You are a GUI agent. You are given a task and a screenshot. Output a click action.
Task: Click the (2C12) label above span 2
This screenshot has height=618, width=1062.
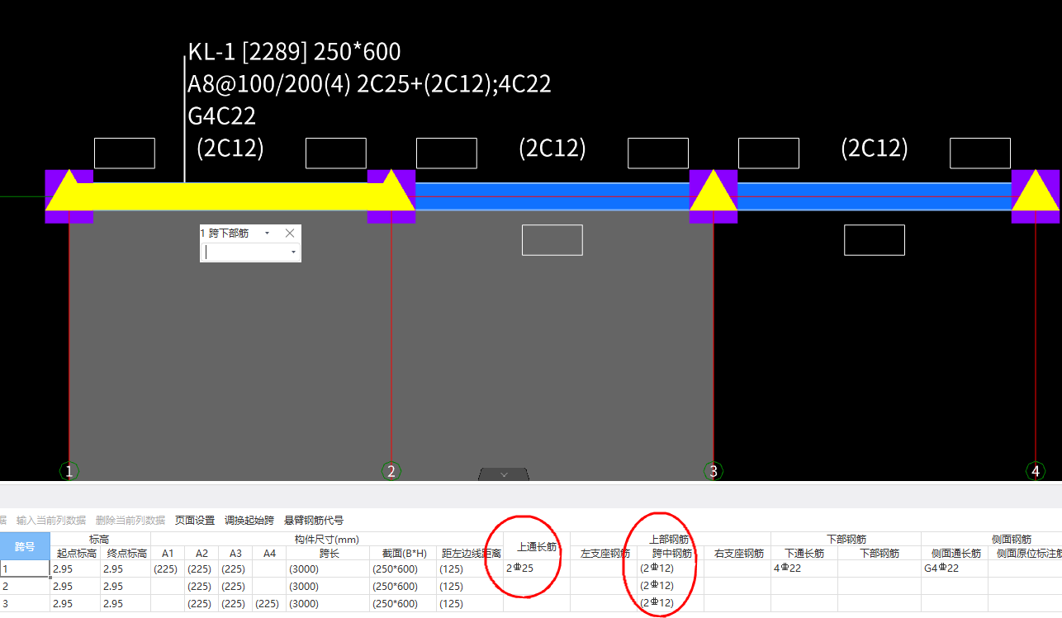pyautogui.click(x=552, y=149)
